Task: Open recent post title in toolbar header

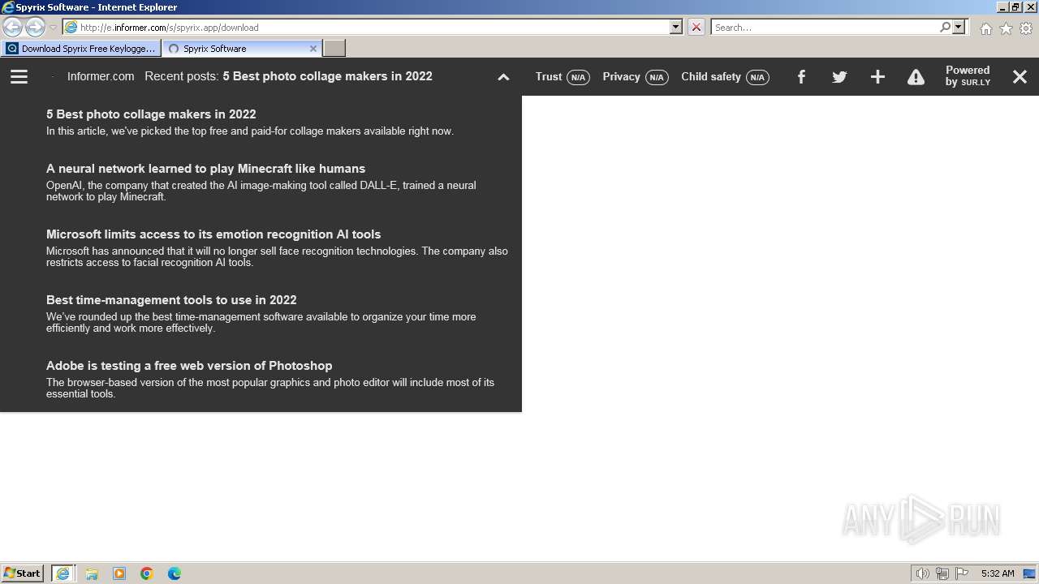Action: (x=327, y=76)
